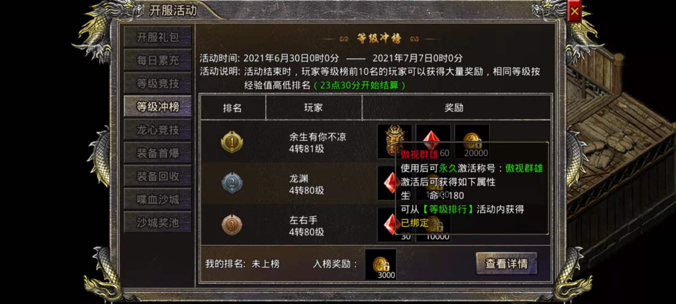The width and height of the screenshot is (676, 304).
Task: Go to the 装备首爆 tab
Action: pyautogui.click(x=158, y=153)
